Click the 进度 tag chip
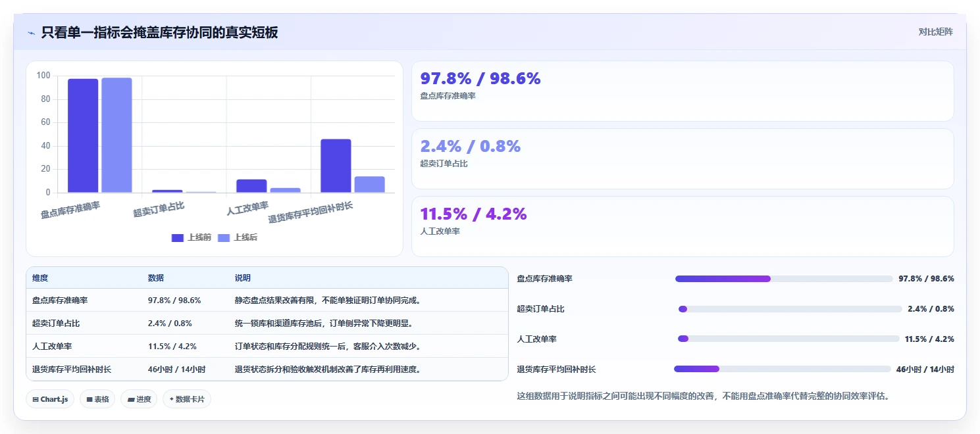The width and height of the screenshot is (980, 434). point(139,399)
